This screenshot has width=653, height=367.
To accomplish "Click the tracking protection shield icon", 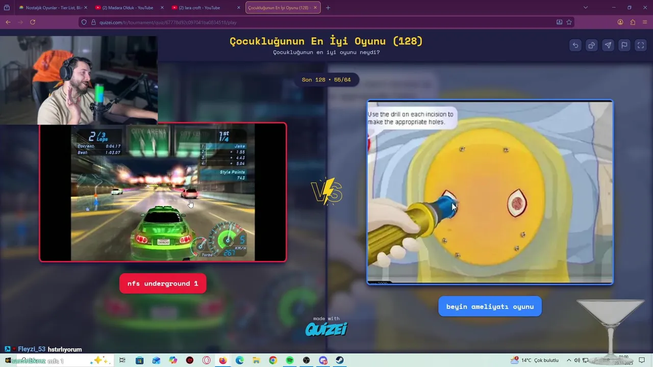I will click(85, 22).
